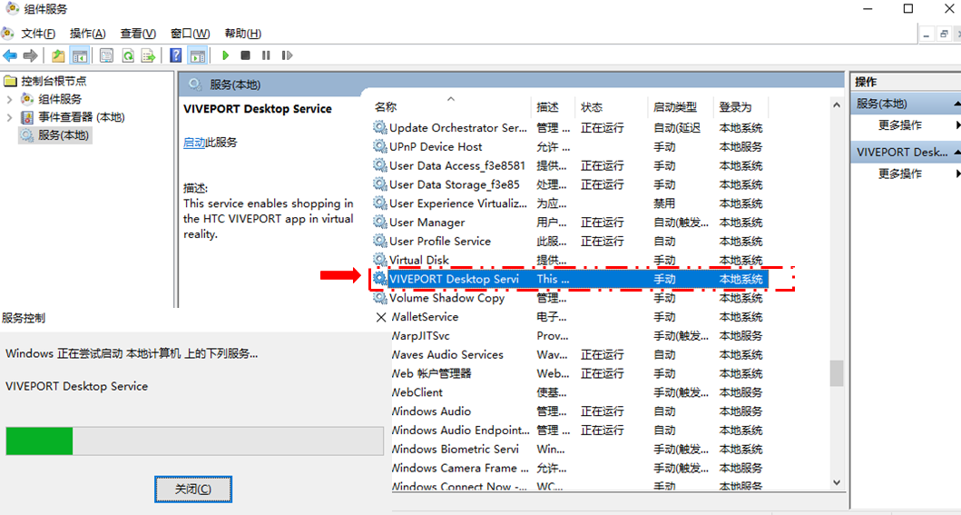Refresh the list with the green refresh icon
961x515 pixels.
127,55
